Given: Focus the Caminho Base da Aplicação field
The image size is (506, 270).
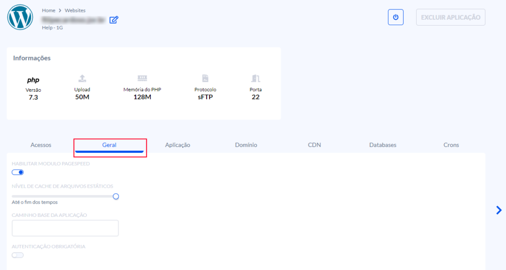Looking at the screenshot, I should [65, 228].
